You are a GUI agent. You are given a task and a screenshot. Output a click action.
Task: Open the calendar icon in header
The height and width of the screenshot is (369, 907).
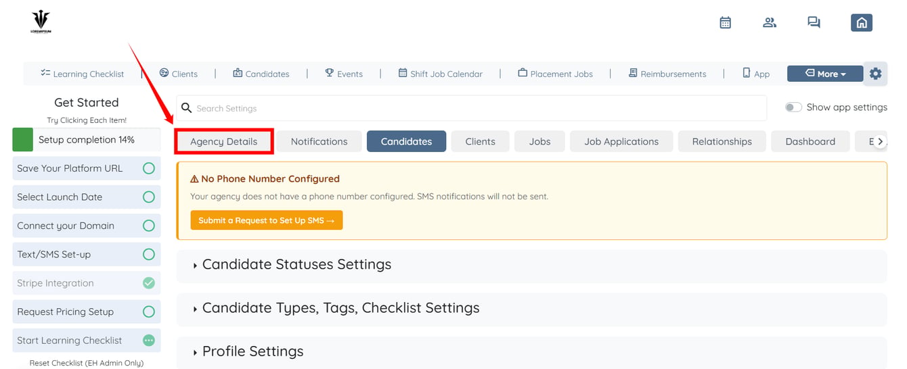pos(725,22)
